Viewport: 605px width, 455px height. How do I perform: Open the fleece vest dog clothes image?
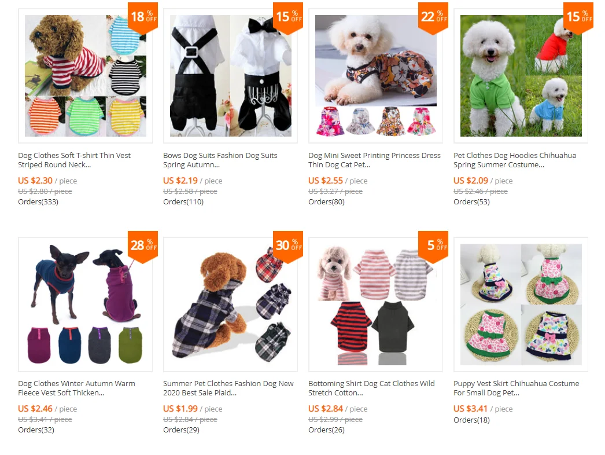85,304
